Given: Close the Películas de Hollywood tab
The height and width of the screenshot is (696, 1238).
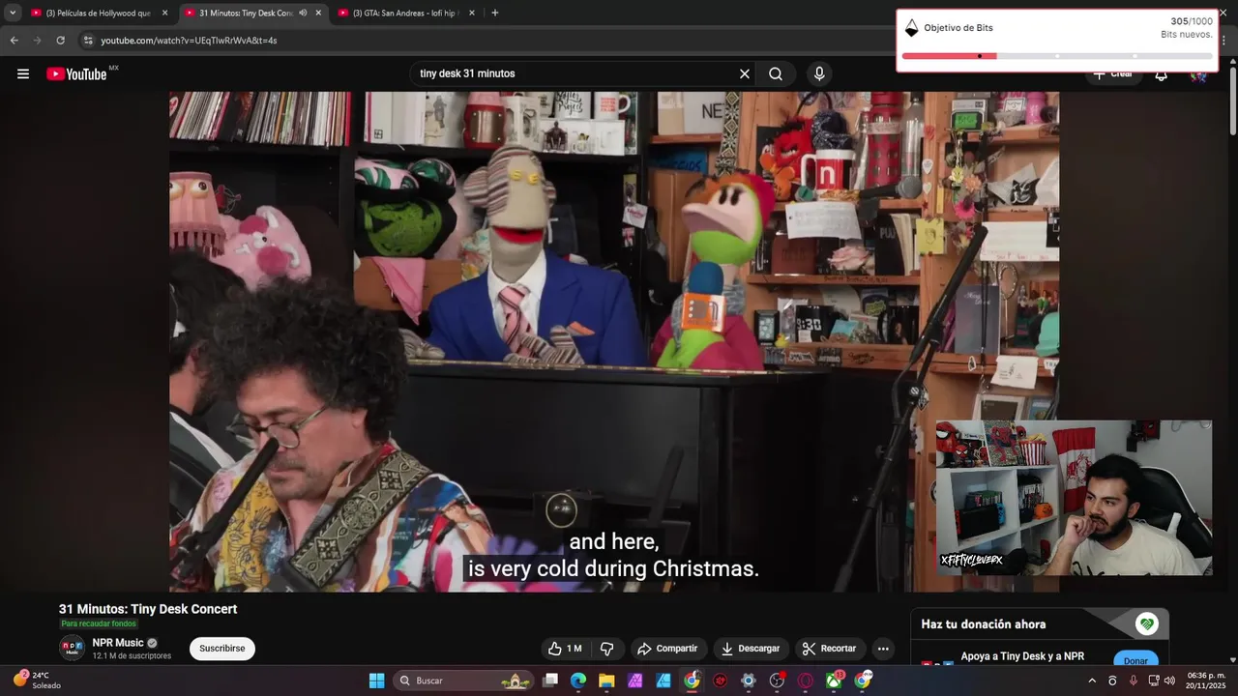Looking at the screenshot, I should click(164, 13).
